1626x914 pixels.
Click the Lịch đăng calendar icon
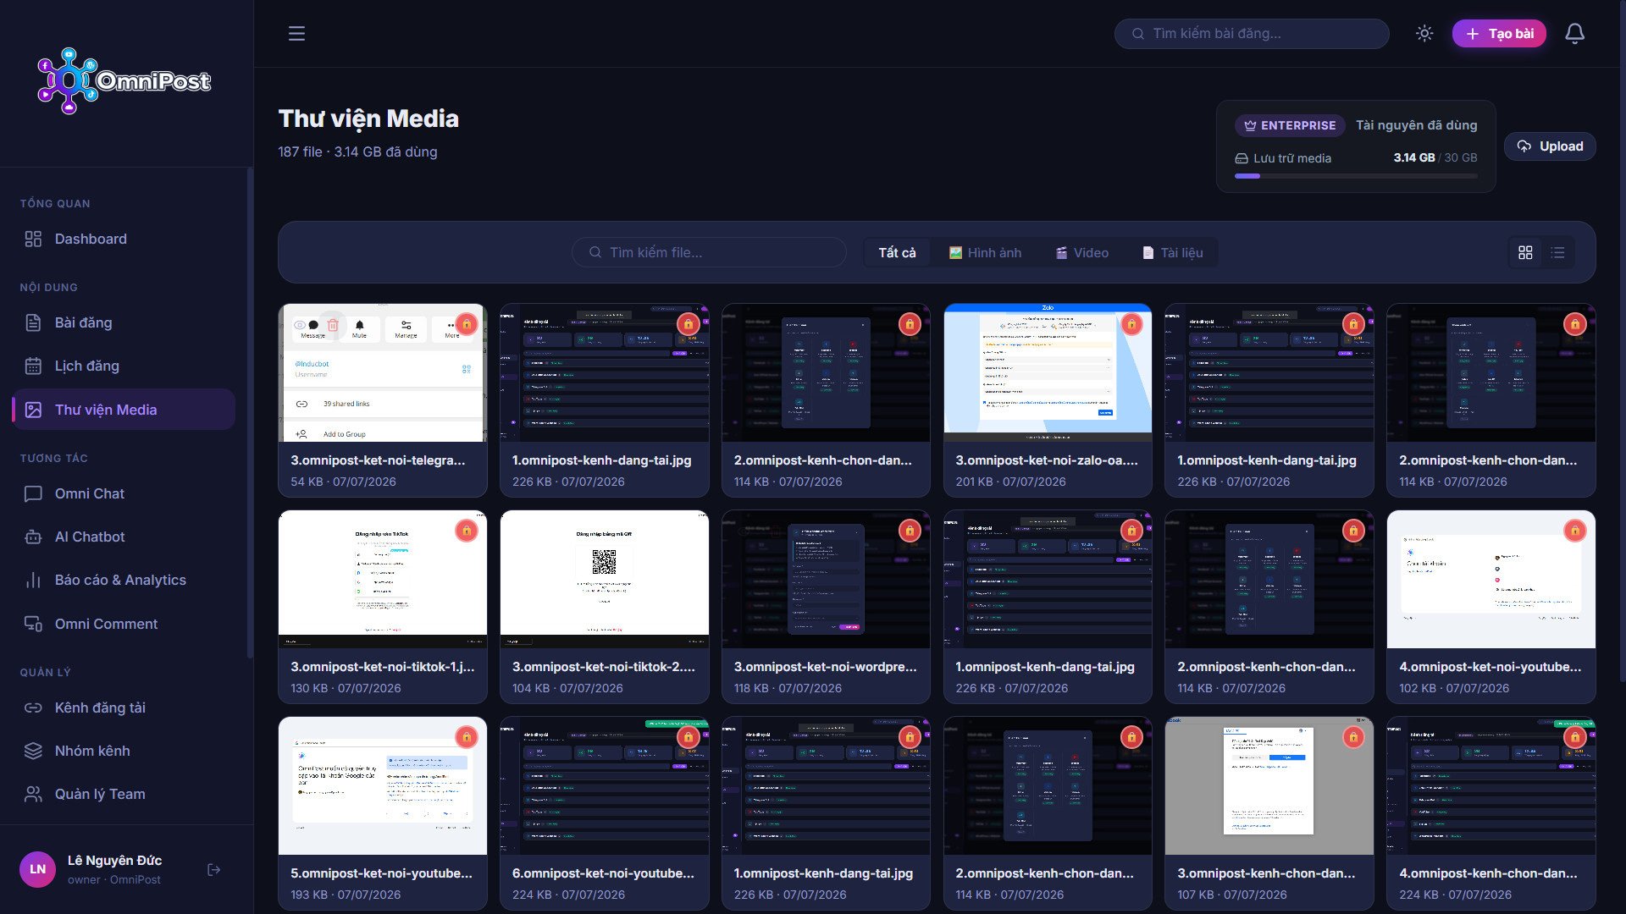coord(33,366)
